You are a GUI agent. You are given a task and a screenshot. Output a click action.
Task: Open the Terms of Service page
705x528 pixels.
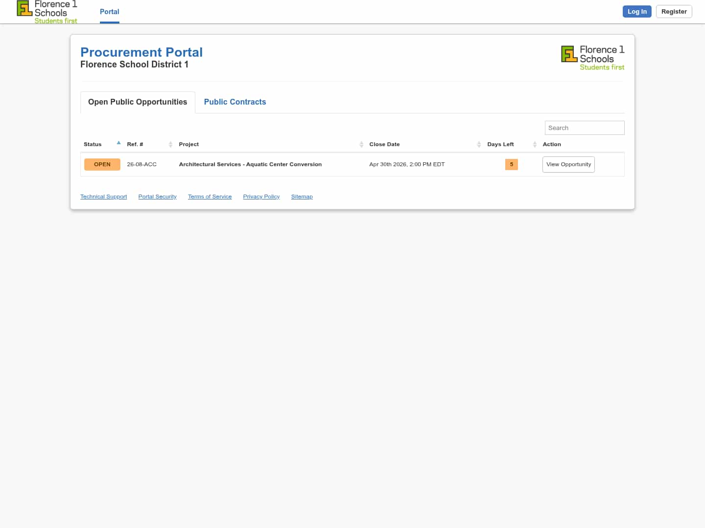pos(210,197)
